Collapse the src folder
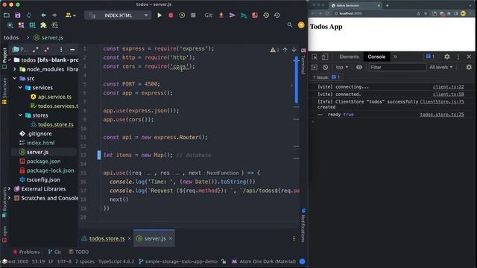 (15, 78)
